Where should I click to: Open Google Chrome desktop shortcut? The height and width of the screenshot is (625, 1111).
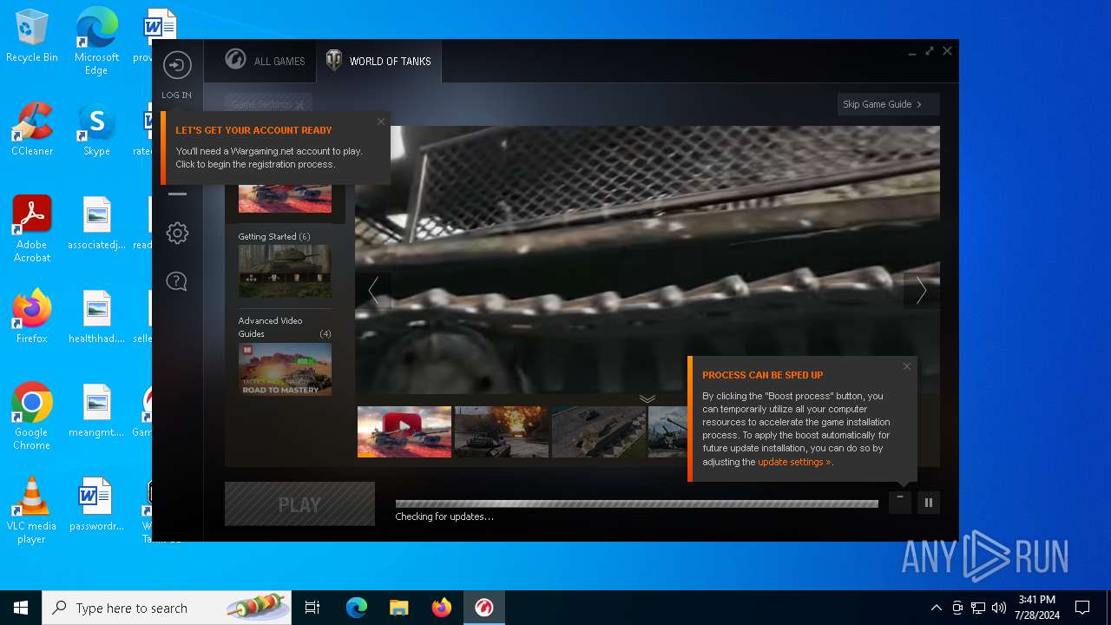pos(32,416)
